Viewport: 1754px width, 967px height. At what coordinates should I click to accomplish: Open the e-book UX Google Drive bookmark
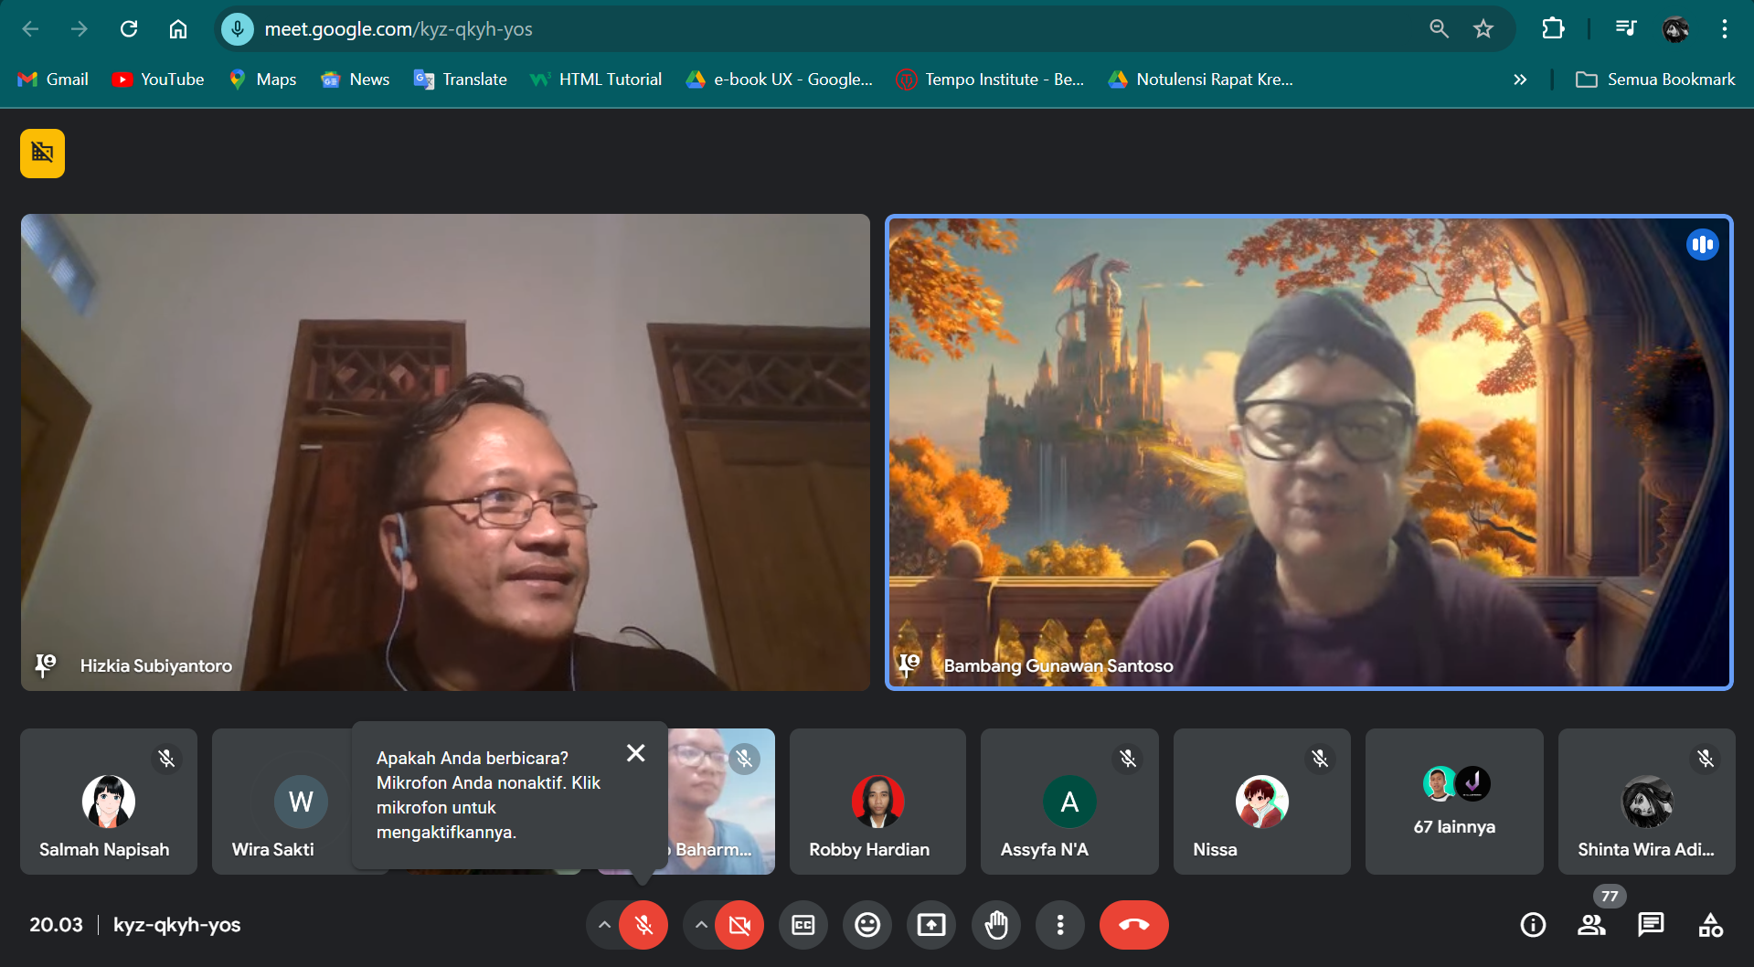click(780, 80)
